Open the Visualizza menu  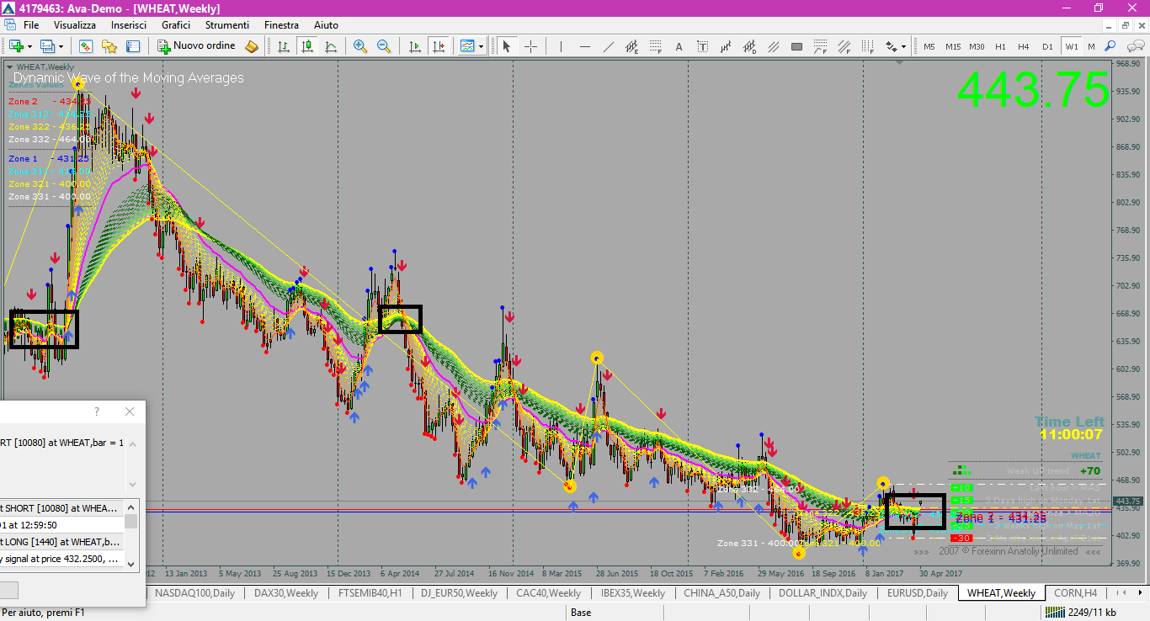(x=75, y=25)
